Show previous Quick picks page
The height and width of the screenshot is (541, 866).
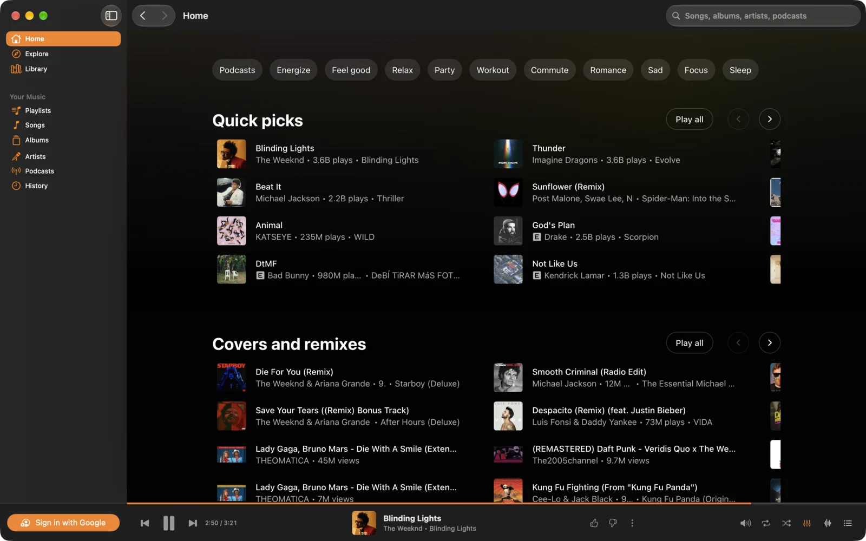738,119
